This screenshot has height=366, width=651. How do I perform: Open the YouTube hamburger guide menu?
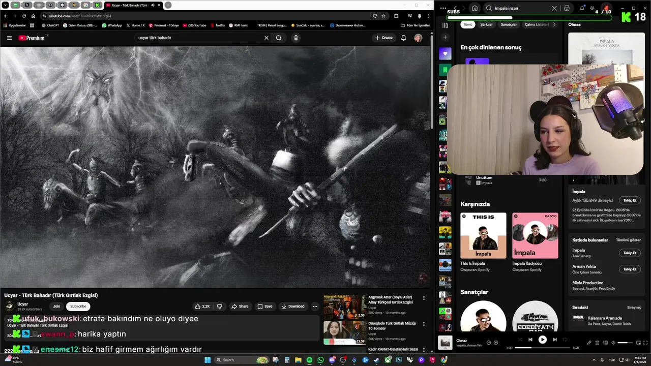pos(9,38)
